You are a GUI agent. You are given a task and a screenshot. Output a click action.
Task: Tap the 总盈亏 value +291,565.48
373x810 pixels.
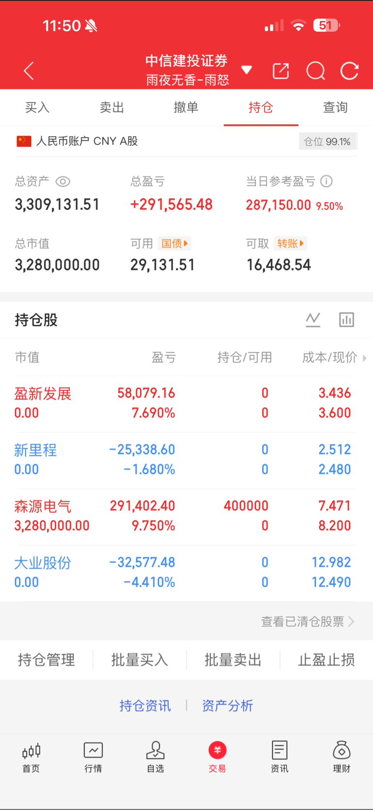[x=171, y=205]
